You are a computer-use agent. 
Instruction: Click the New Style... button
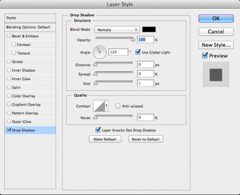pos(216,45)
